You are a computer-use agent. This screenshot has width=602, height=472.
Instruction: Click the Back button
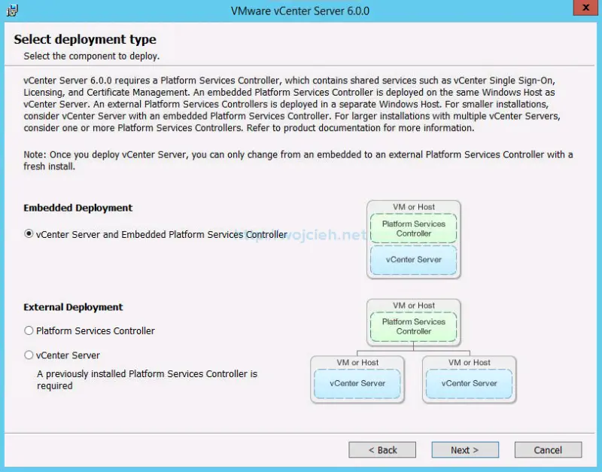382,449
